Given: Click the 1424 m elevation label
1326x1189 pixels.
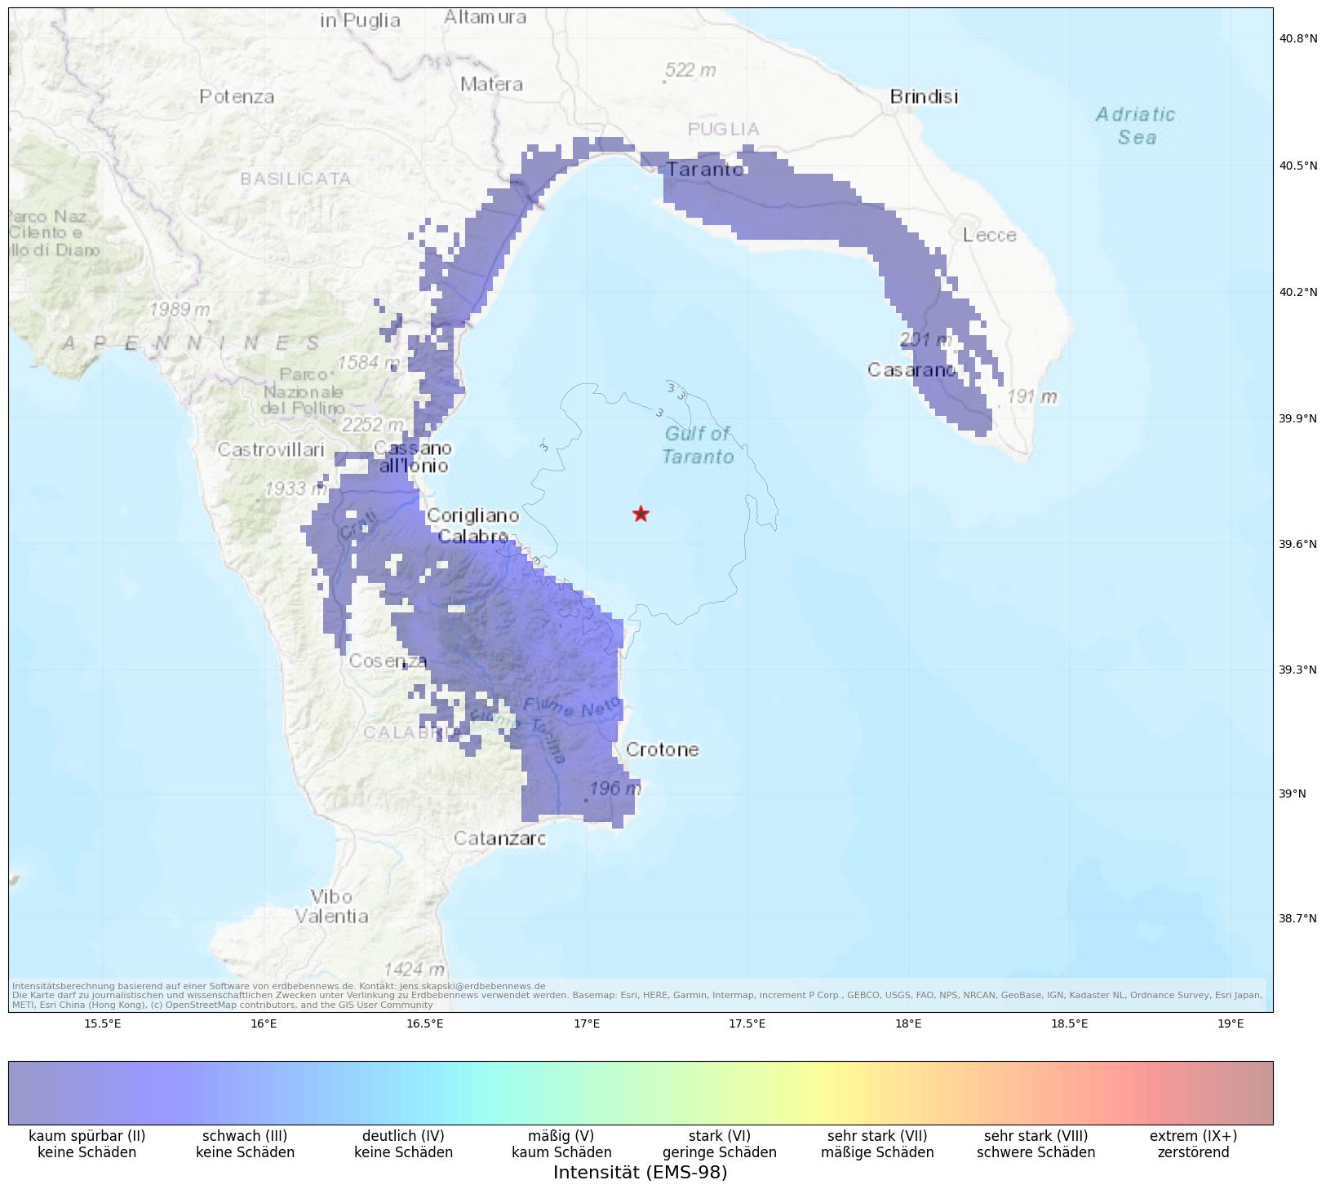Looking at the screenshot, I should click(415, 970).
